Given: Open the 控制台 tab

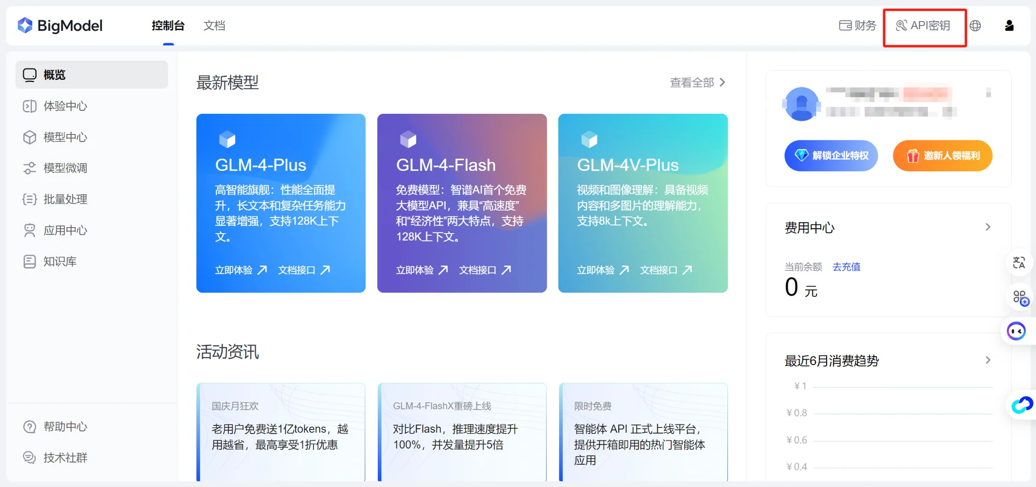Looking at the screenshot, I should point(168,25).
